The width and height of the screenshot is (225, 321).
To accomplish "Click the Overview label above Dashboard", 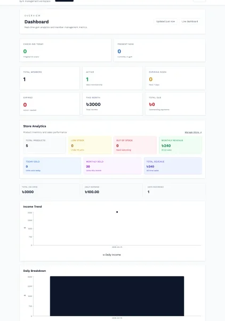I will click(x=33, y=16).
